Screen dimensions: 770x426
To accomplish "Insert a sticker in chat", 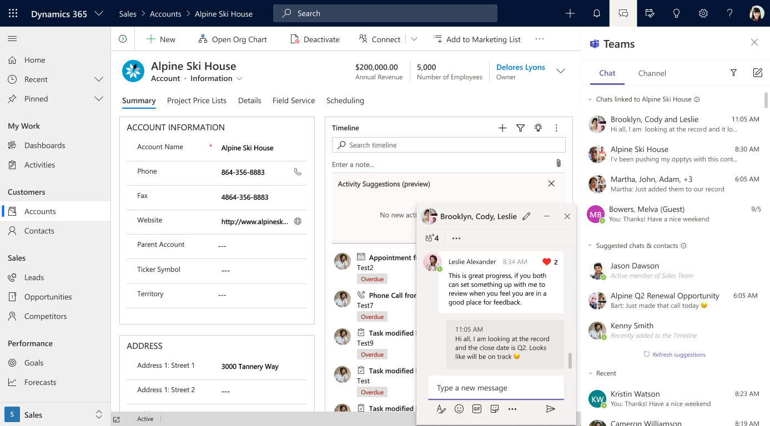I will click(x=495, y=409).
